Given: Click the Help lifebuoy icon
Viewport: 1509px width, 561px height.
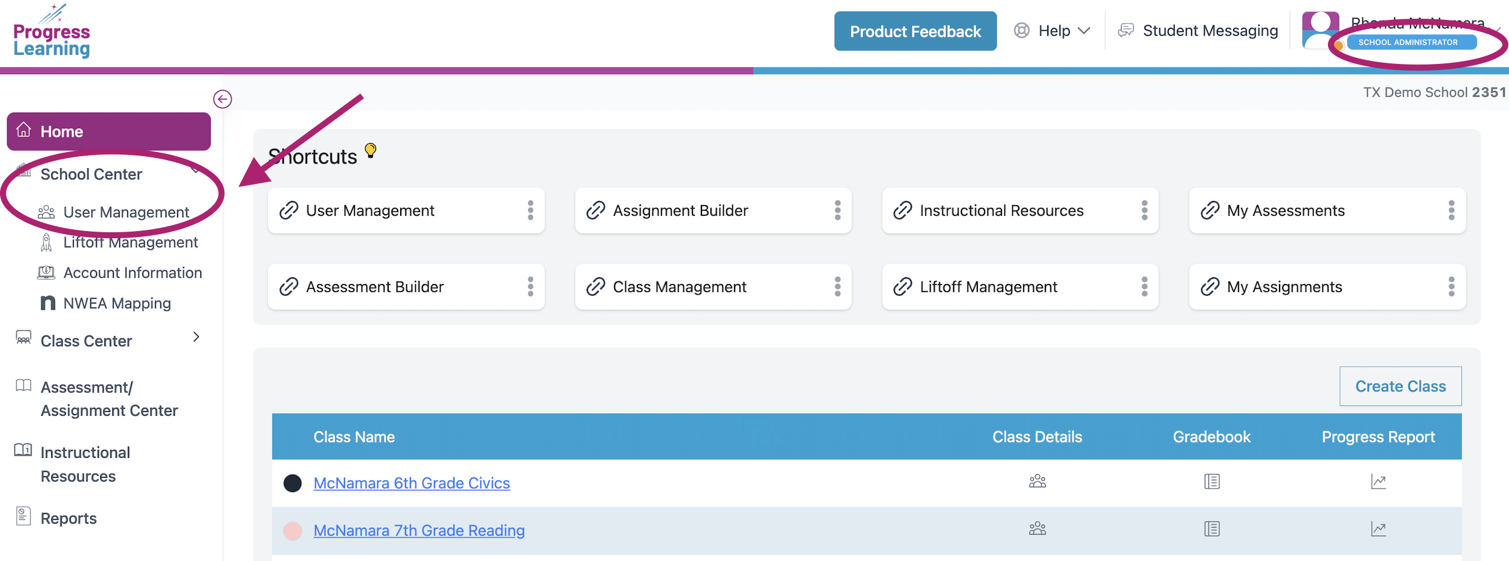Looking at the screenshot, I should [1021, 30].
